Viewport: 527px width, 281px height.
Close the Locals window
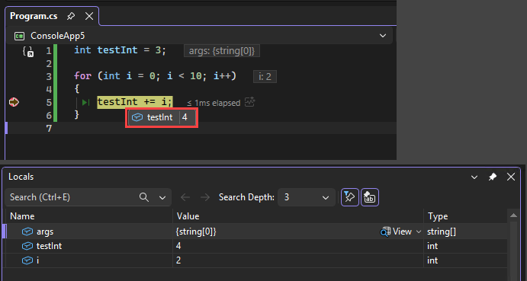[511, 177]
